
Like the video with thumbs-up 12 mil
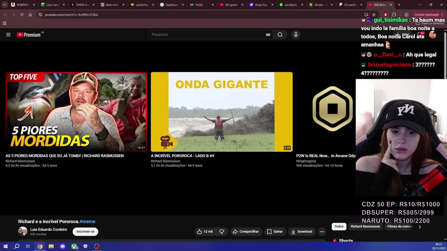[x=205, y=231]
